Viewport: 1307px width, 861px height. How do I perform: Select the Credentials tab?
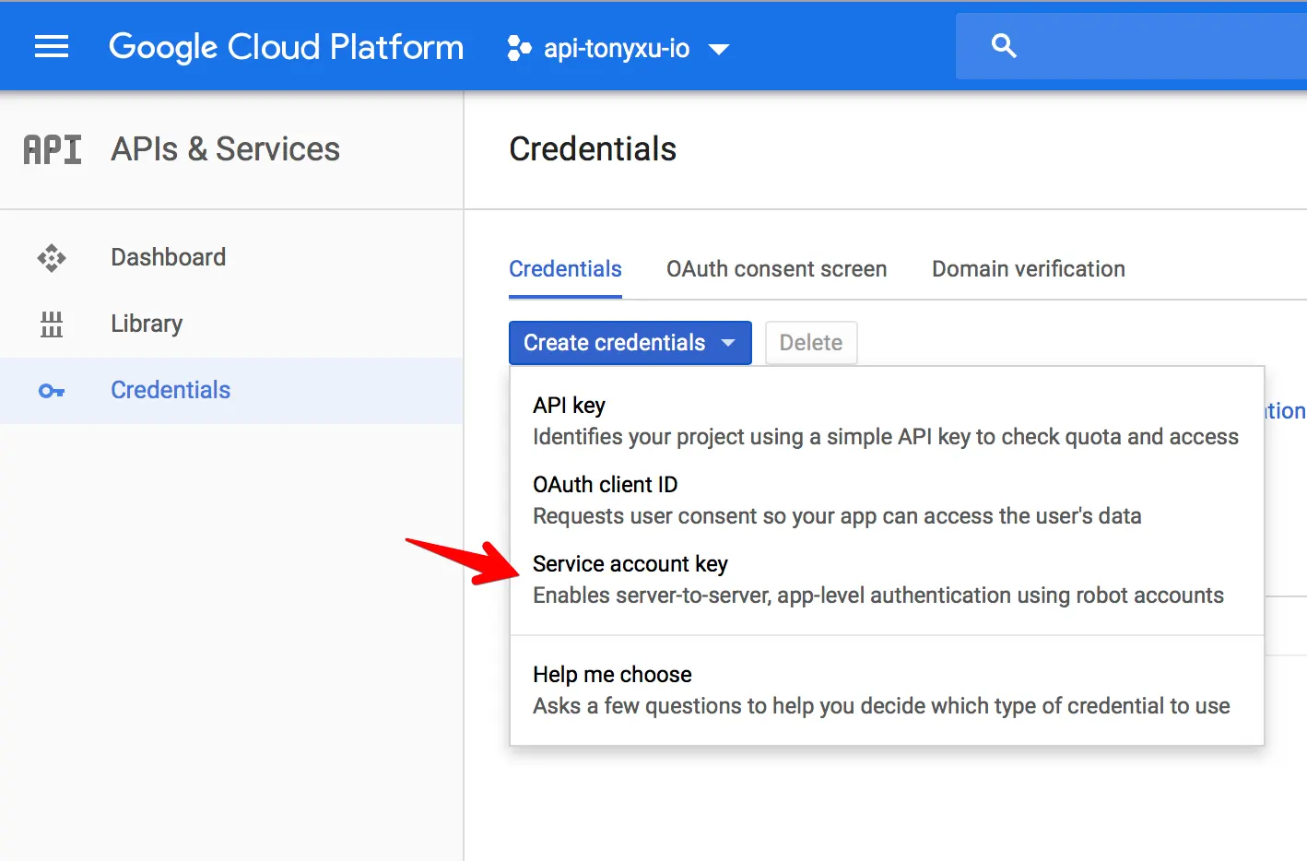click(x=565, y=269)
